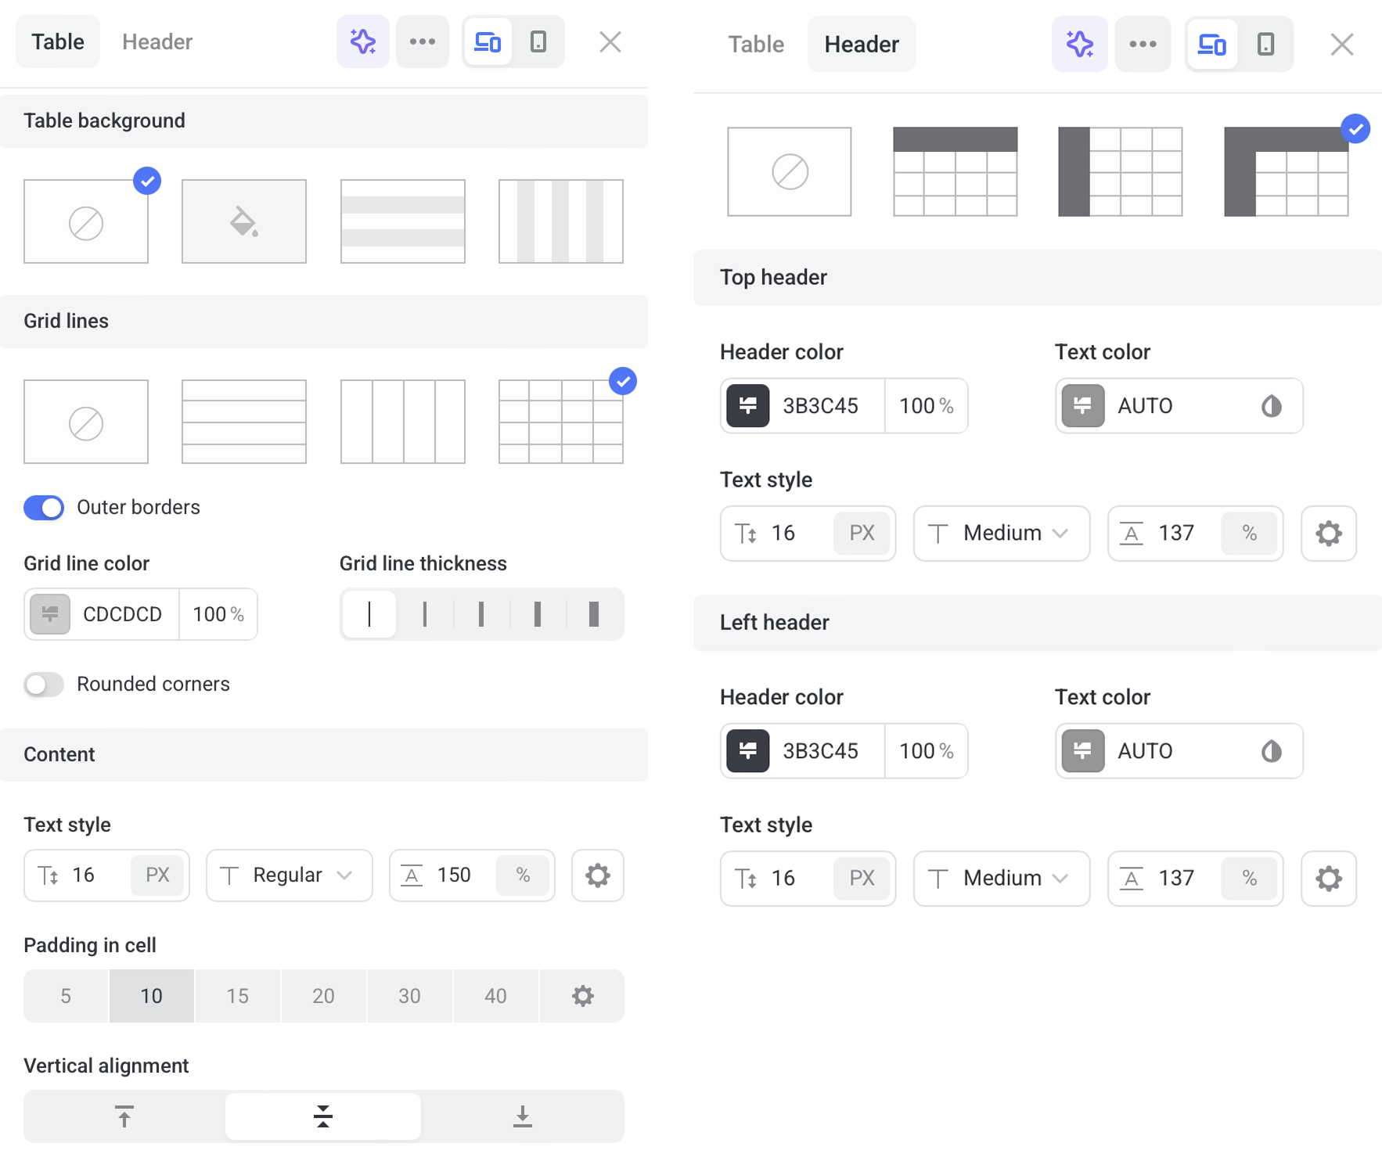Expand the Regular font weight dropdown

click(289, 875)
